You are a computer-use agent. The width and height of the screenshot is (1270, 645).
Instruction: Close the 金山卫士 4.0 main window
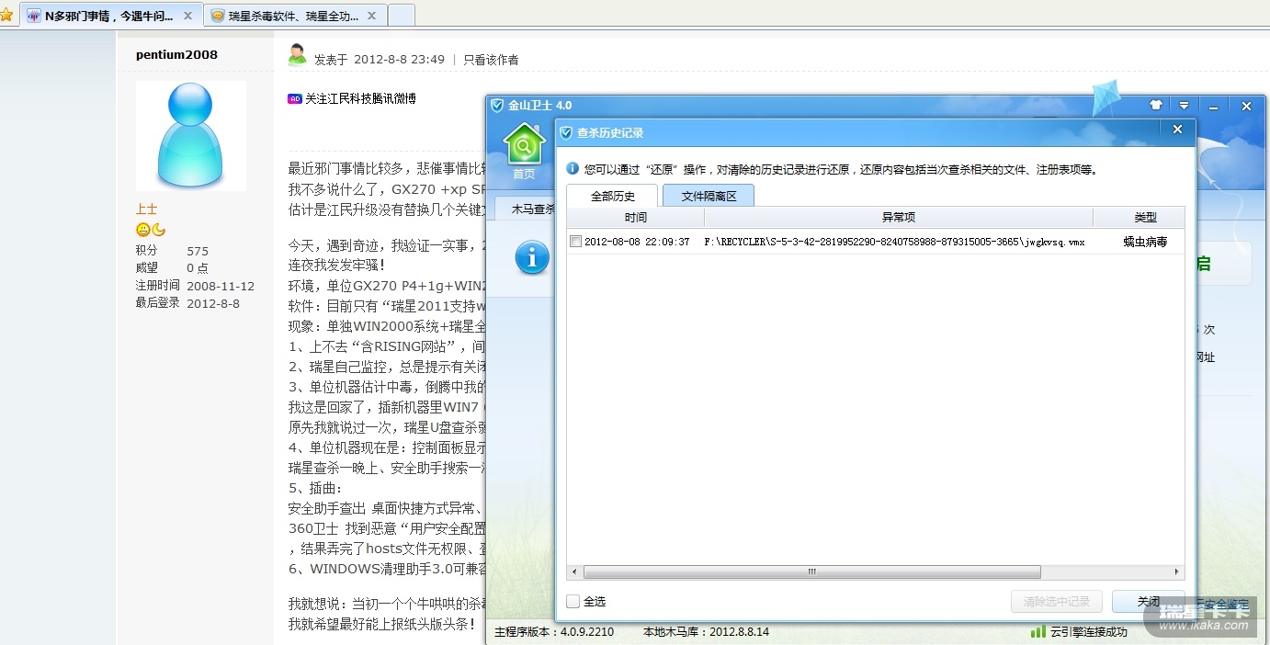click(x=1246, y=106)
